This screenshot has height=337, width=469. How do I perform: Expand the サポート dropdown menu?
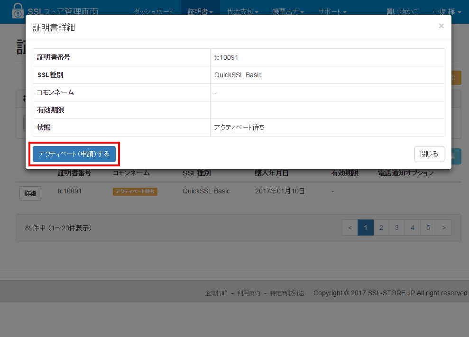pyautogui.click(x=332, y=12)
